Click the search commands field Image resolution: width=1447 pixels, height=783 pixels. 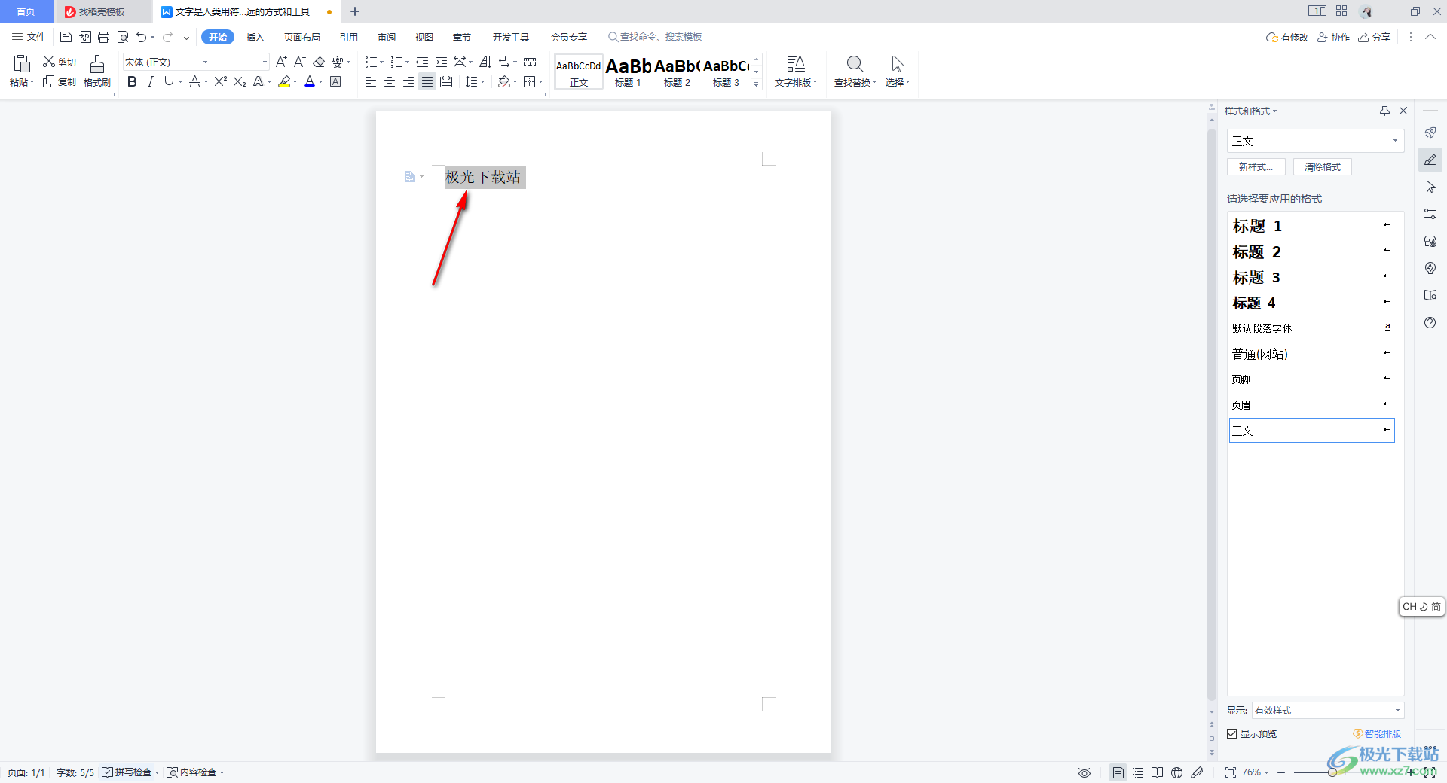point(655,37)
